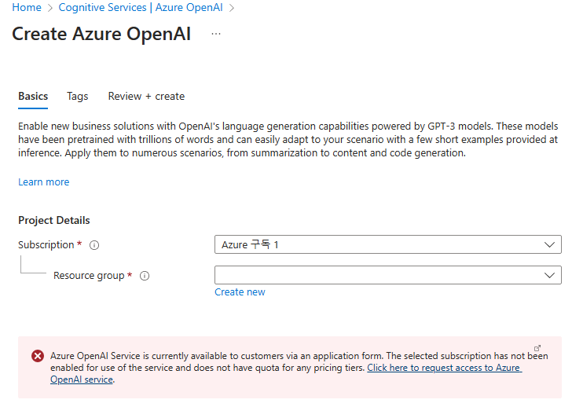Open the Subscription dropdown showing Azure 구독 1

pos(388,244)
